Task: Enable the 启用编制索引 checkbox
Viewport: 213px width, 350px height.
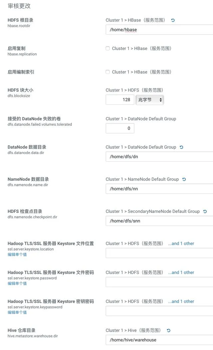Action: (x=107, y=72)
